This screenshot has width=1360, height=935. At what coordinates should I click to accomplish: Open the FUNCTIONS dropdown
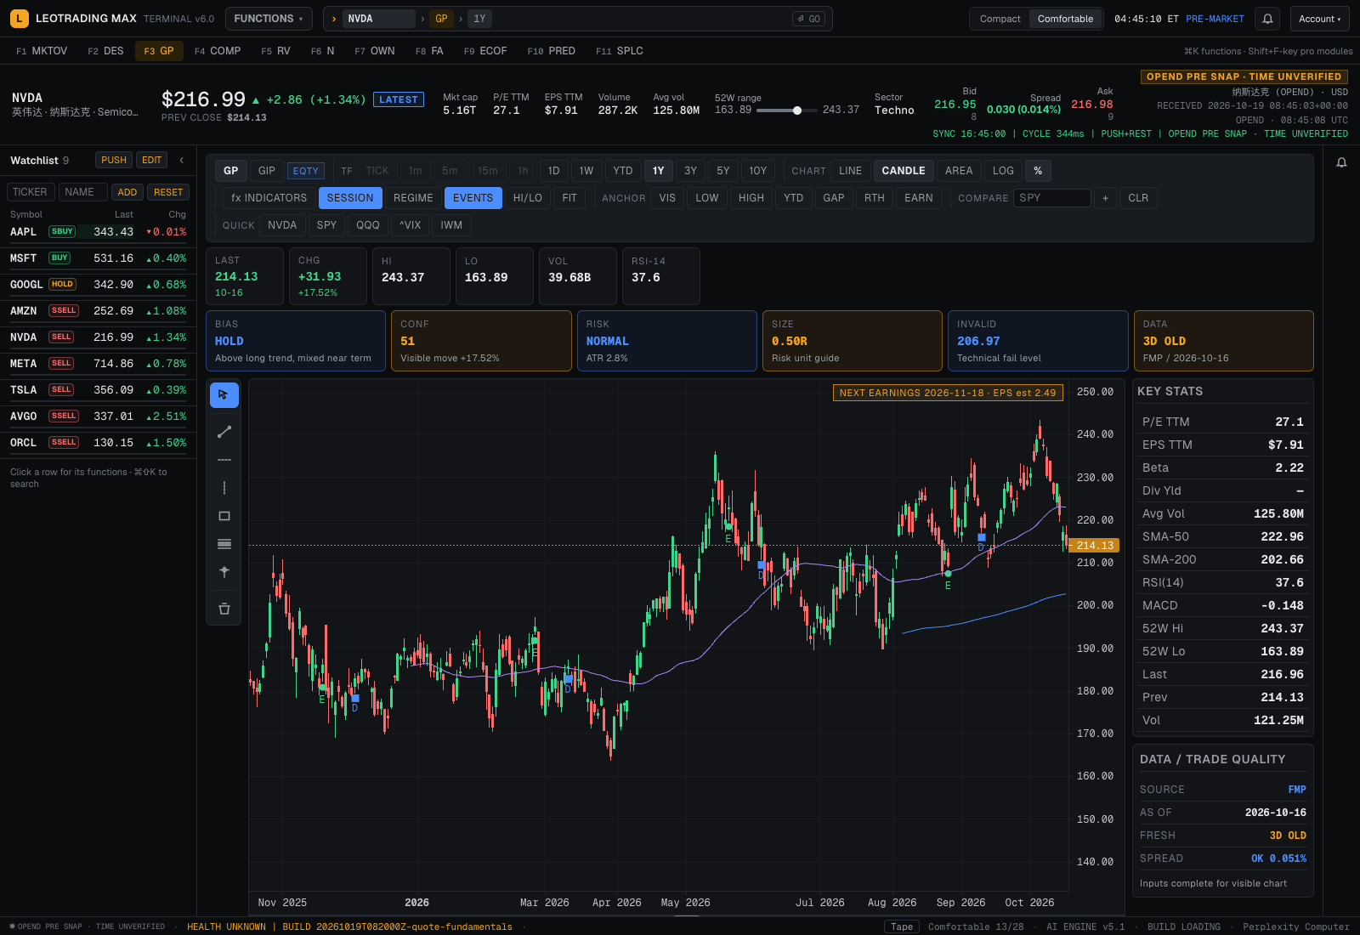(269, 19)
